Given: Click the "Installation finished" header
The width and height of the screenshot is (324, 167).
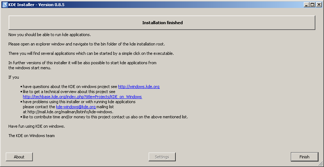Looking at the screenshot, I should click(x=162, y=23).
